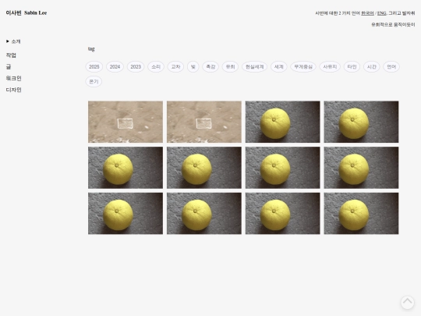Image resolution: width=421 pixels, height=316 pixels.
Task: Choose the 현실세계 tag
Action: click(254, 66)
